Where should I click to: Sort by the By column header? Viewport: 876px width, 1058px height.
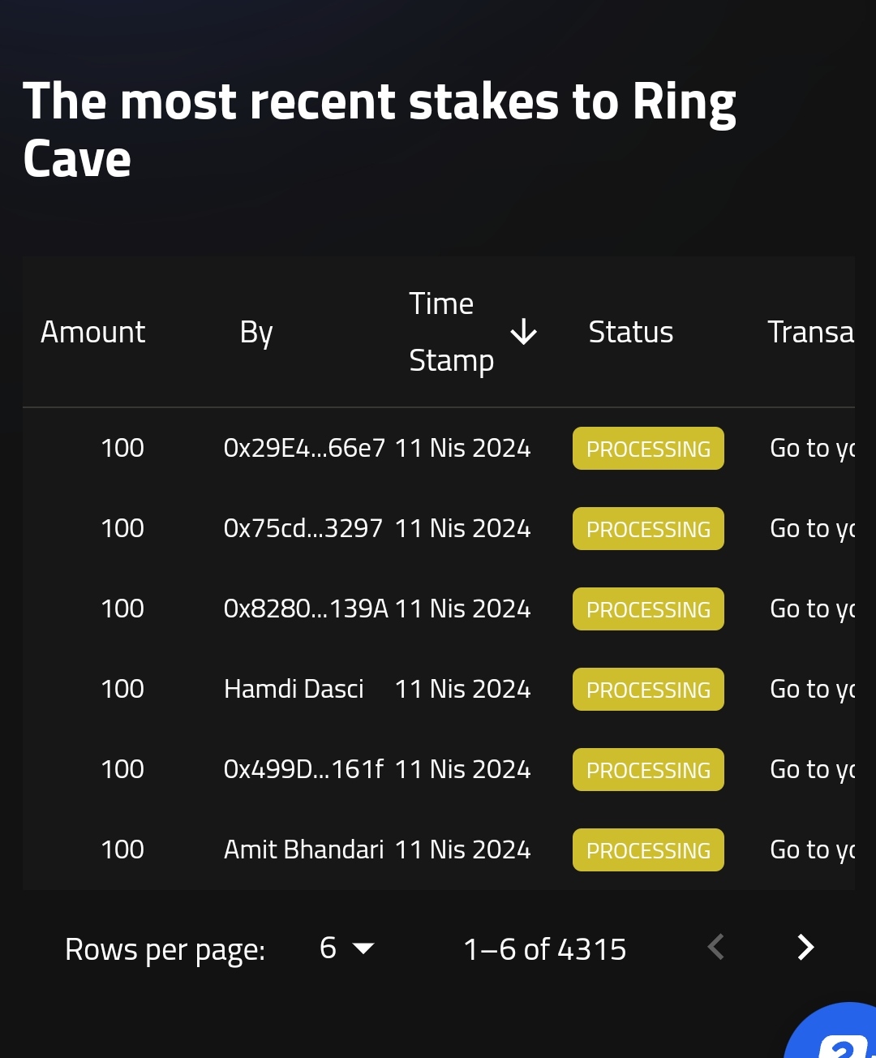[x=256, y=333]
